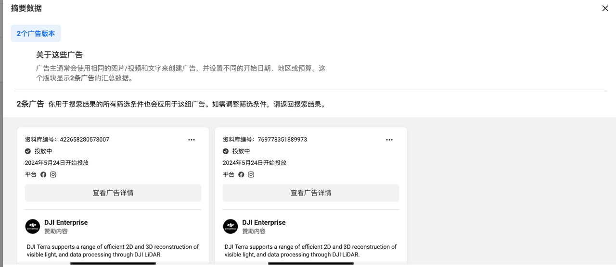Image resolution: width=616 pixels, height=267 pixels.
Task: Click 2024年5月24日开始投放 in second ad card
Action: click(255, 163)
